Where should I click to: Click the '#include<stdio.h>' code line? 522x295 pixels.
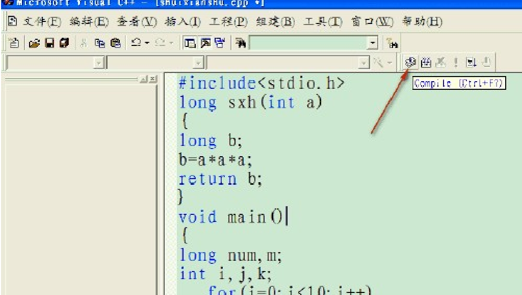[x=262, y=83]
